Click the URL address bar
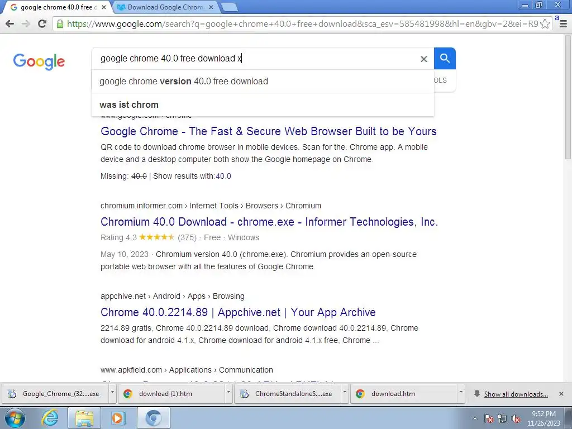Screen dimensions: 572x429 coord(299,24)
